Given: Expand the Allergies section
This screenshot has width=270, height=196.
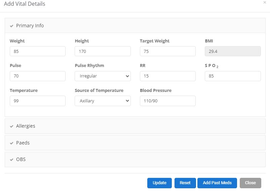Looking at the screenshot, I should point(26,126).
